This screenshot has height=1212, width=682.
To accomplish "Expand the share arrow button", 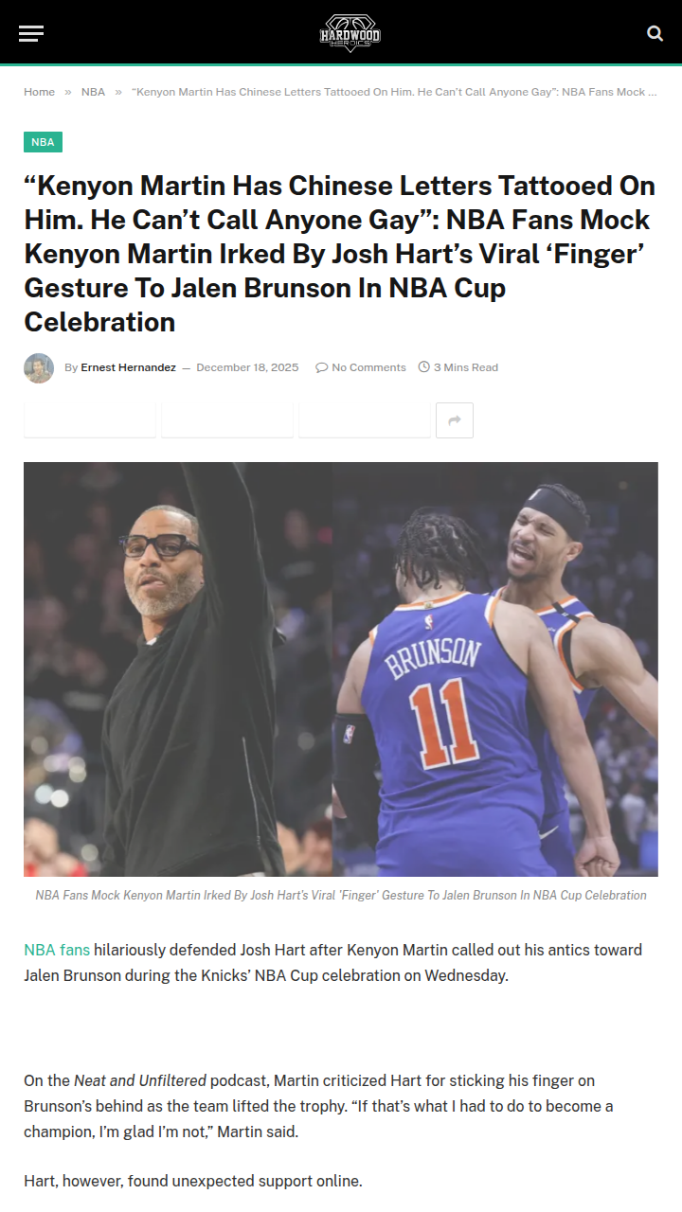I will click(x=455, y=420).
